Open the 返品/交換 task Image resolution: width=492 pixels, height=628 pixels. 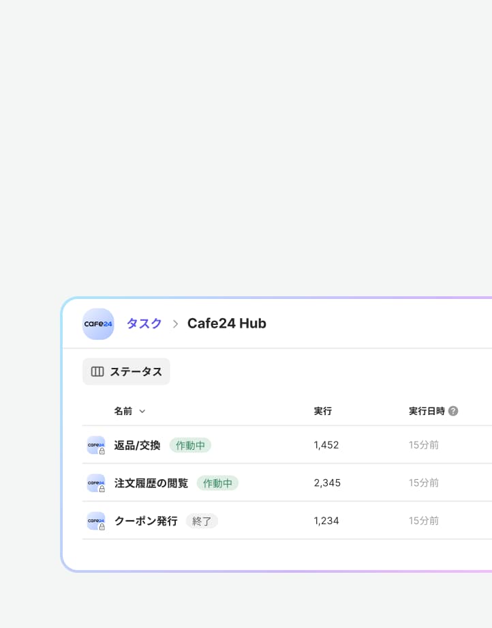[137, 445]
